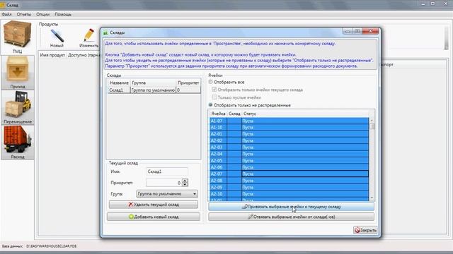The width and height of the screenshot is (453, 254).
Task: Click the Изменить pencil icon
Action: [x=88, y=38]
